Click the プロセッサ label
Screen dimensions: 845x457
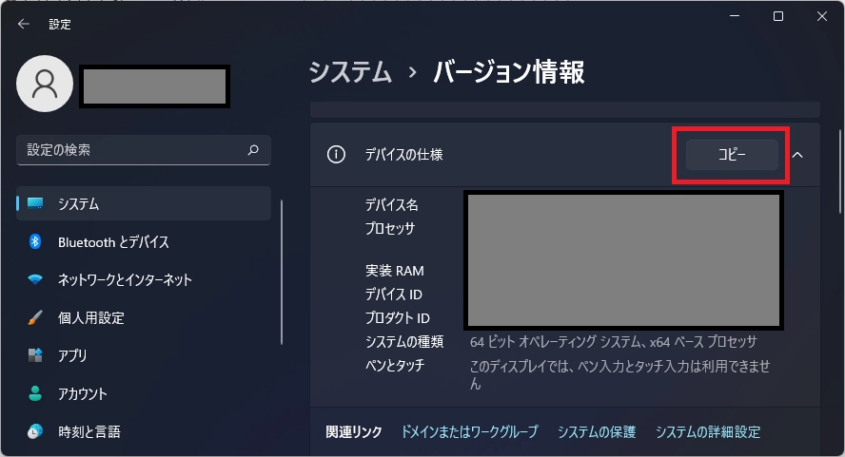pos(390,228)
